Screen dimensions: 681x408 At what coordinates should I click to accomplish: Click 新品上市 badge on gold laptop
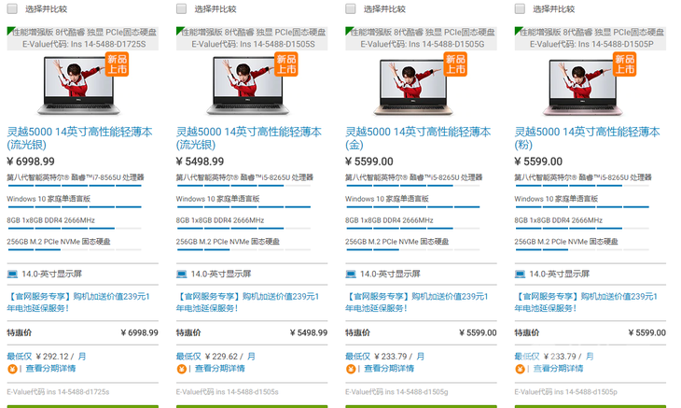click(x=455, y=64)
